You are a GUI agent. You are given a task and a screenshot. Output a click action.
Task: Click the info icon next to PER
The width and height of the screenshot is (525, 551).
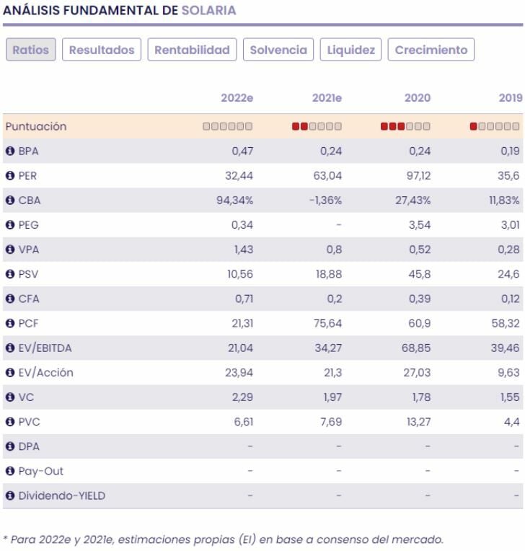(10, 176)
